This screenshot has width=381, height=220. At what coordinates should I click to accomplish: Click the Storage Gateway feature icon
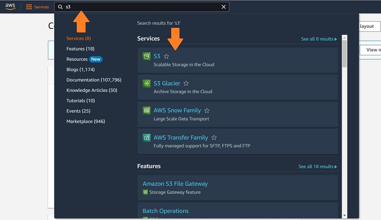coord(145,192)
